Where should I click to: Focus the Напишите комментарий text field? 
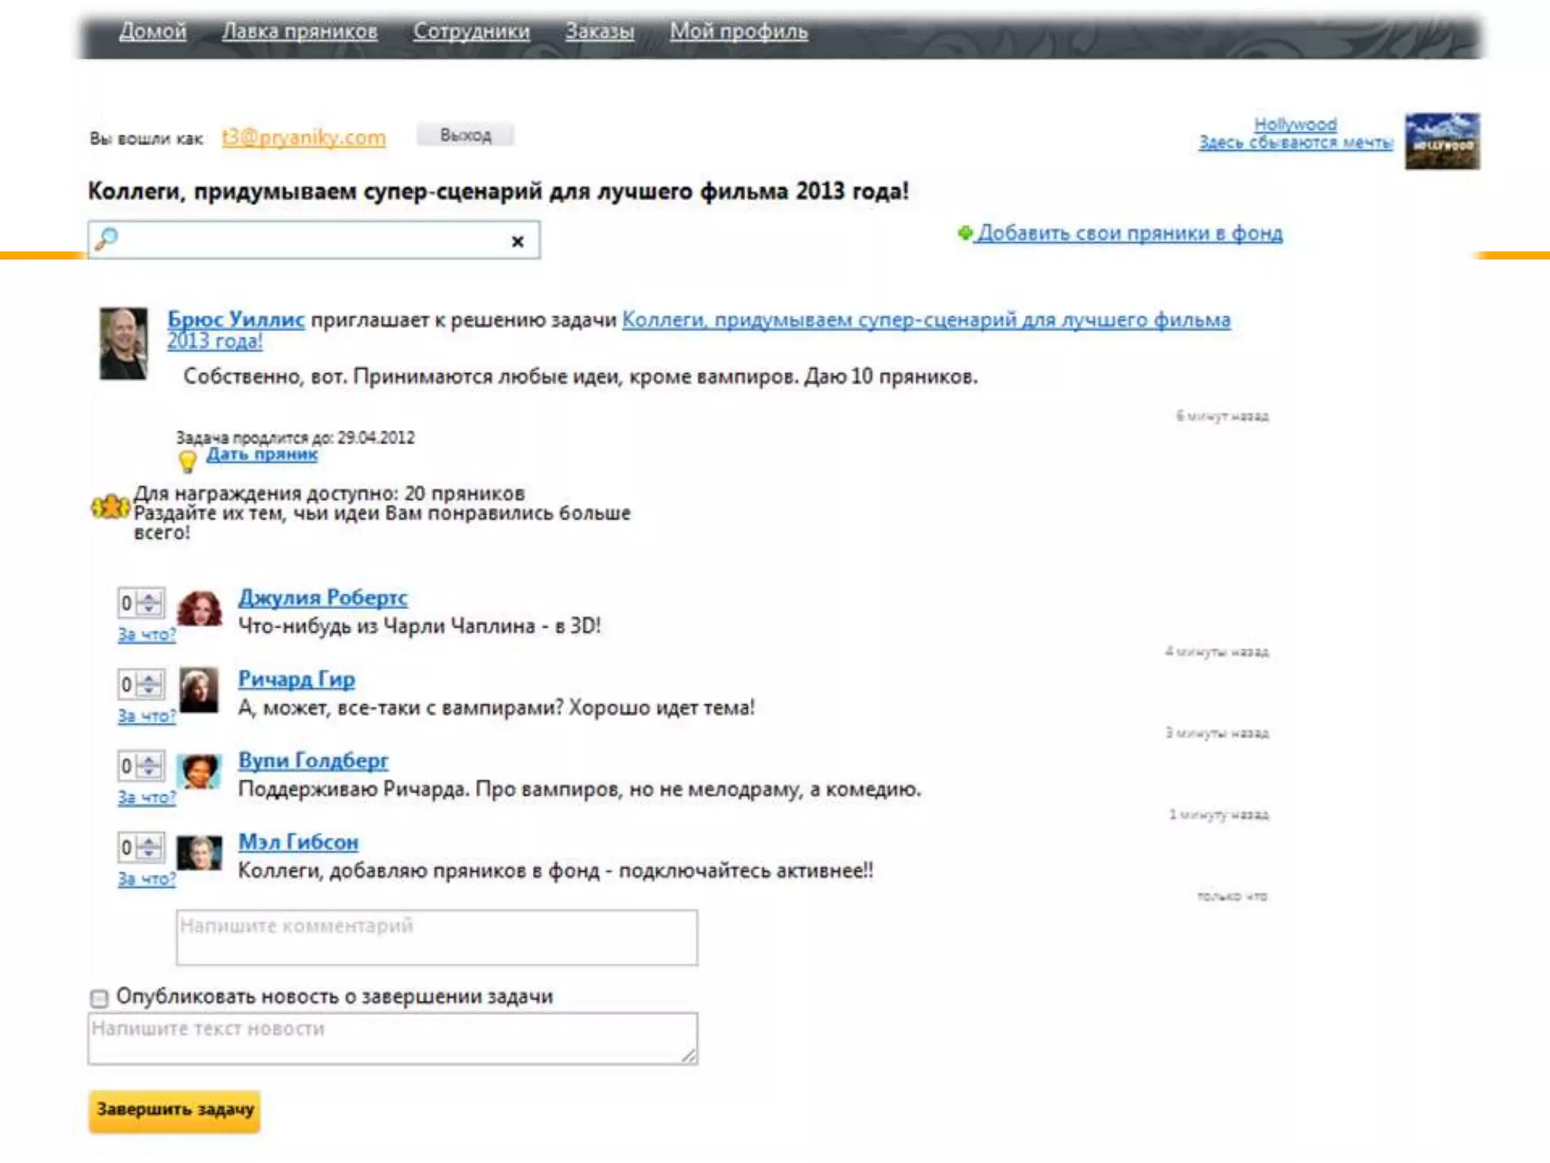pos(437,937)
